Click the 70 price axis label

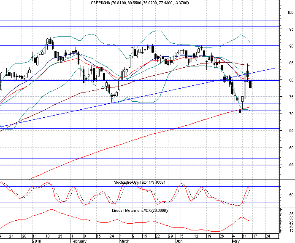(291, 114)
